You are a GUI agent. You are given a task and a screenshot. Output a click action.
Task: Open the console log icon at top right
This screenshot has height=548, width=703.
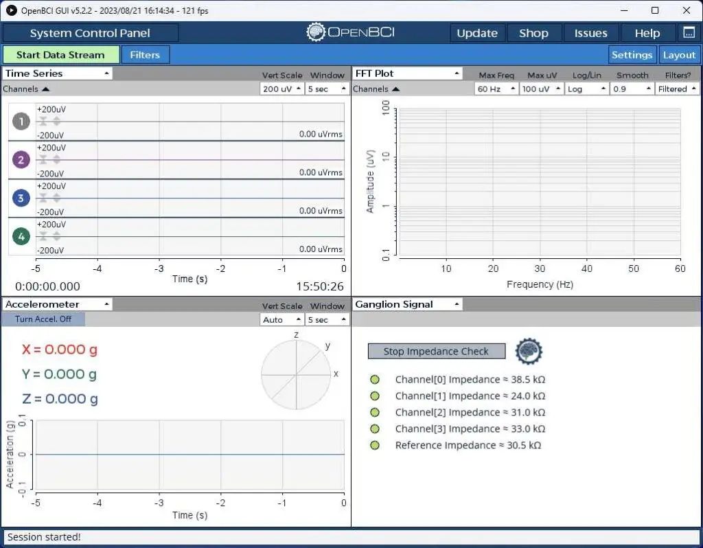click(x=689, y=33)
